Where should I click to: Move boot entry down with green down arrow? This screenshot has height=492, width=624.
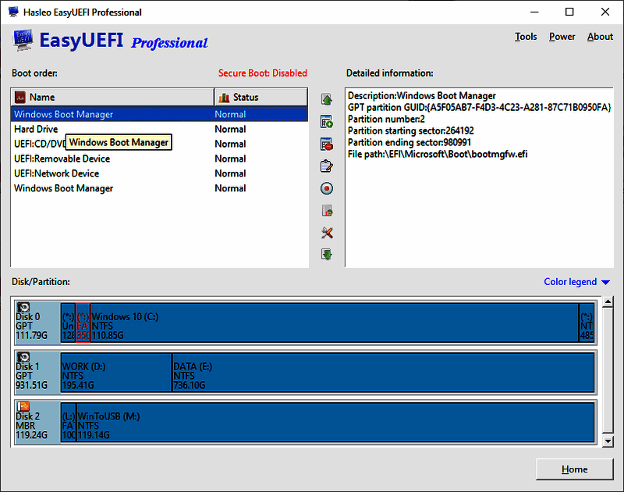coord(327,255)
